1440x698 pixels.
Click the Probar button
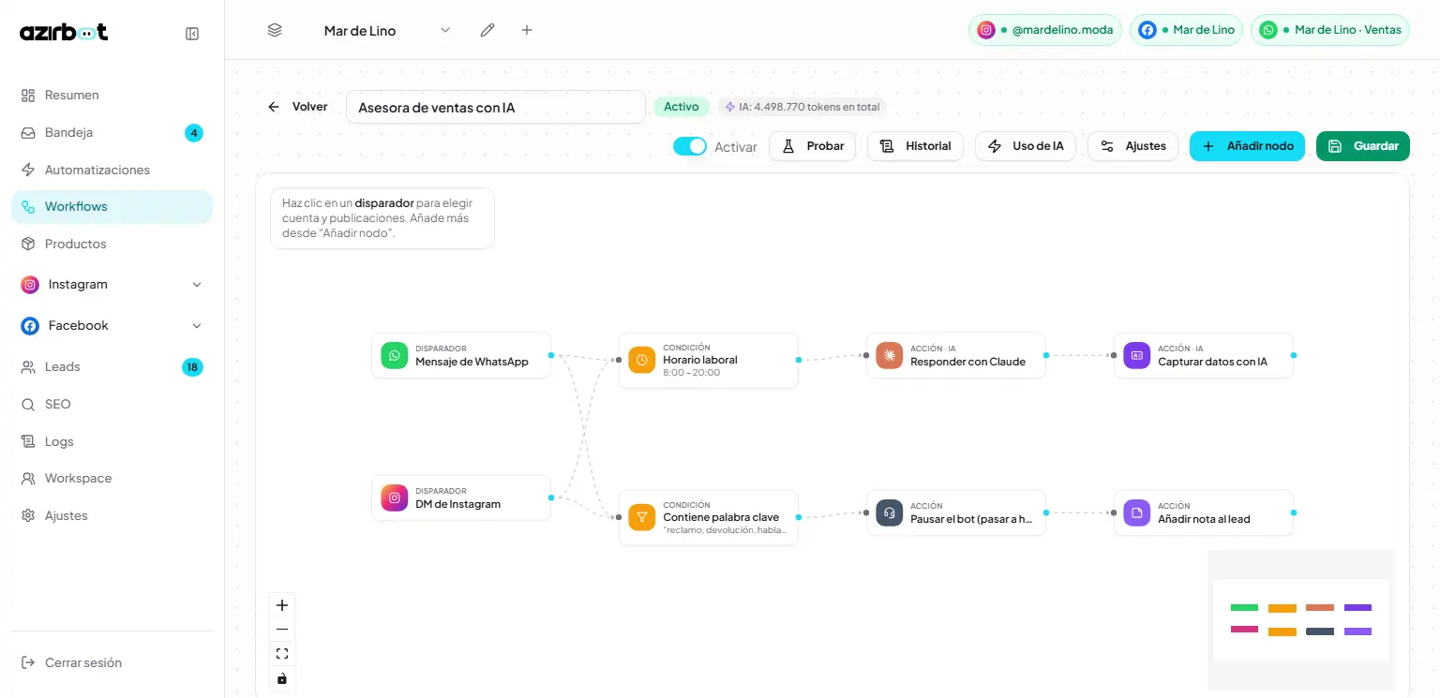(x=813, y=146)
